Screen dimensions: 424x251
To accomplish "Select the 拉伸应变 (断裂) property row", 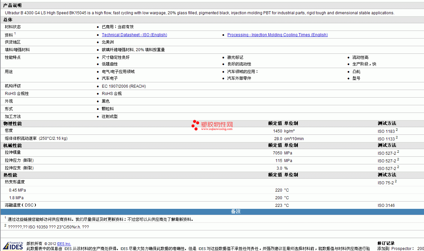I will pyautogui.click(x=212, y=168).
